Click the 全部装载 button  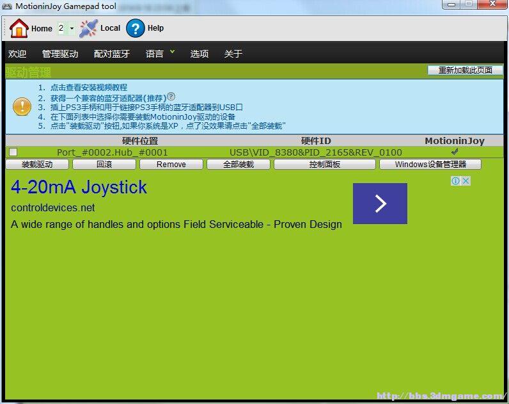click(x=239, y=165)
